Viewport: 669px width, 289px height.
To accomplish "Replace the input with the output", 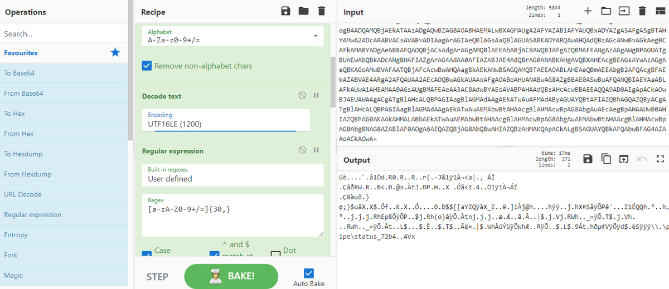I will 624,159.
